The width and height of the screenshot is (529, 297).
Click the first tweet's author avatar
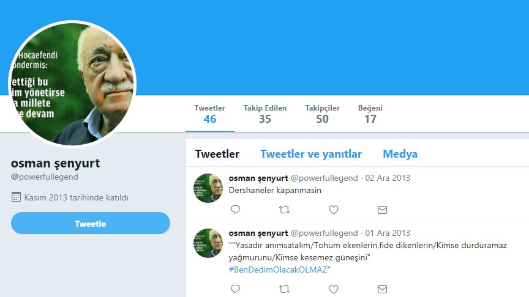click(208, 188)
